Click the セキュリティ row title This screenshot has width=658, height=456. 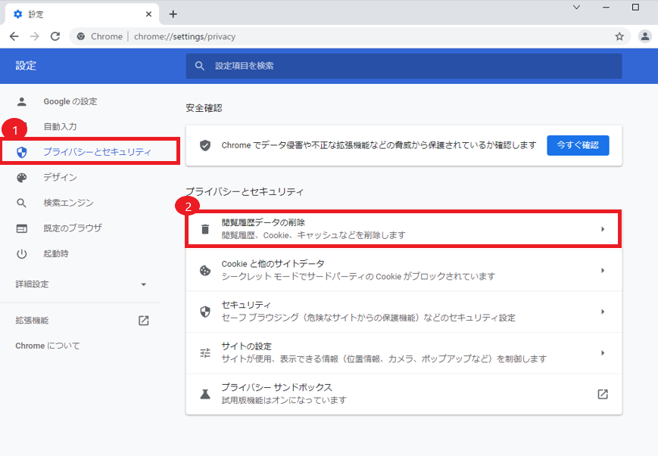(246, 305)
